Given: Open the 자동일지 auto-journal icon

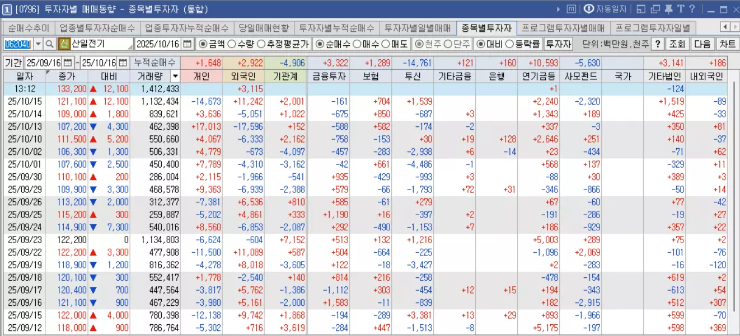Looking at the screenshot, I should 588,8.
